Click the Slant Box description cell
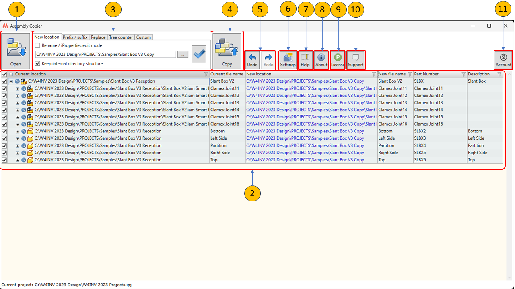515x289 pixels. coord(485,81)
